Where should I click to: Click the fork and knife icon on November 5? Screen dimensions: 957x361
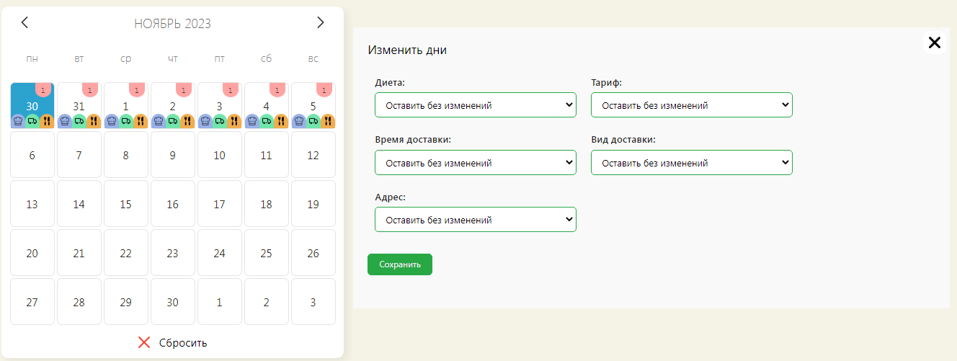[328, 121]
